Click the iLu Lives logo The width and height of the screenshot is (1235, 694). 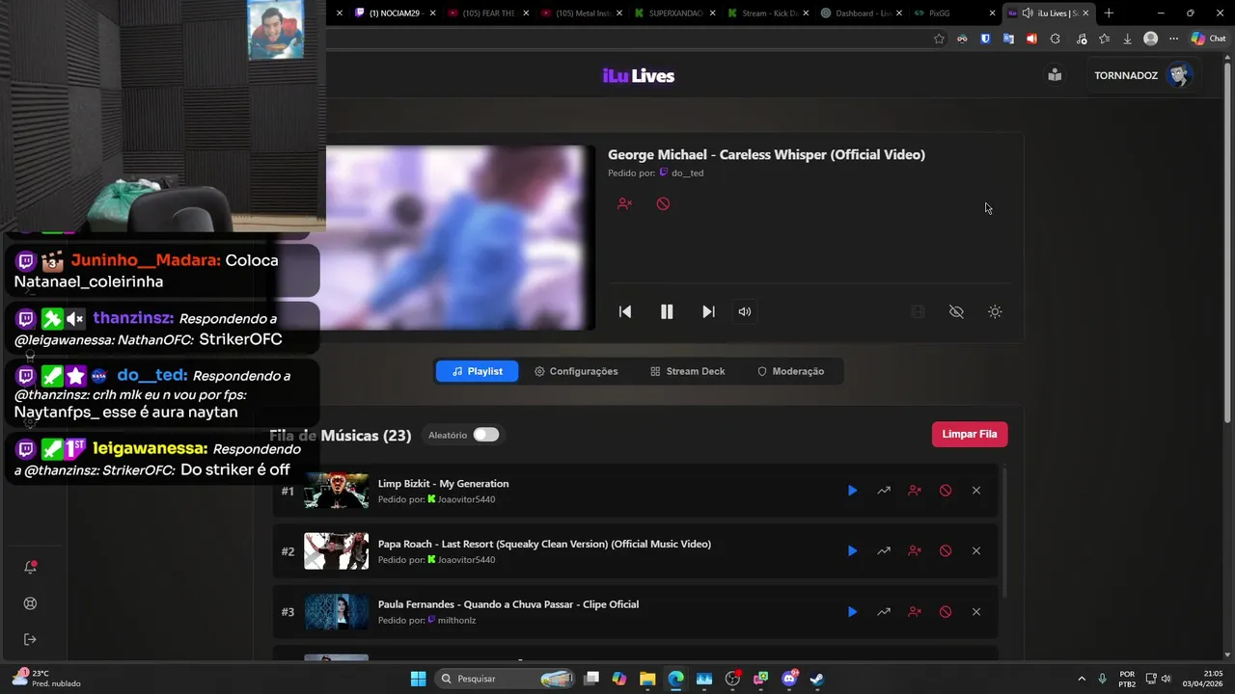(639, 76)
